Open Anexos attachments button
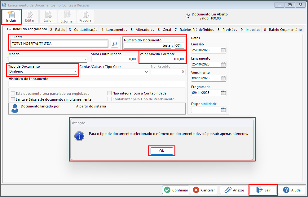 point(234,190)
